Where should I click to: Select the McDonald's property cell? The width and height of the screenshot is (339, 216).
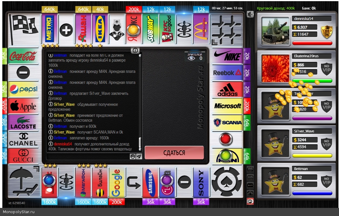pyautogui.click(x=201, y=29)
